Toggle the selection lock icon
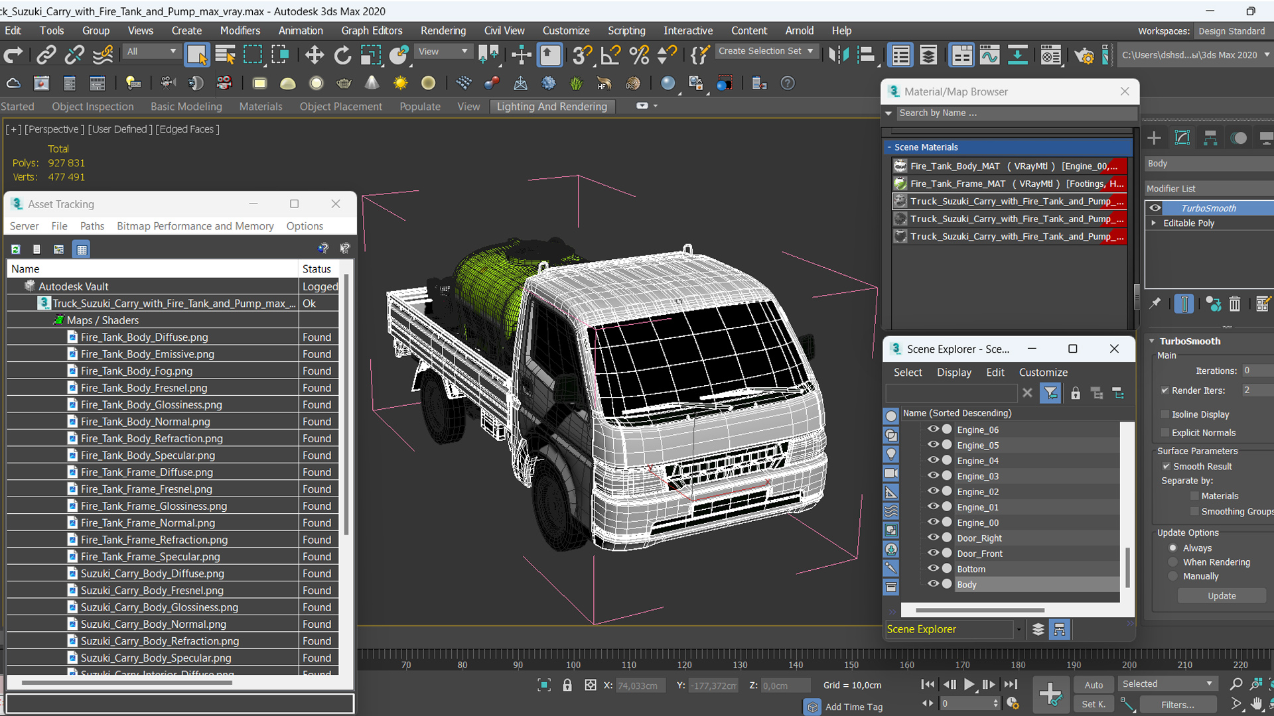The width and height of the screenshot is (1274, 716). 567,685
